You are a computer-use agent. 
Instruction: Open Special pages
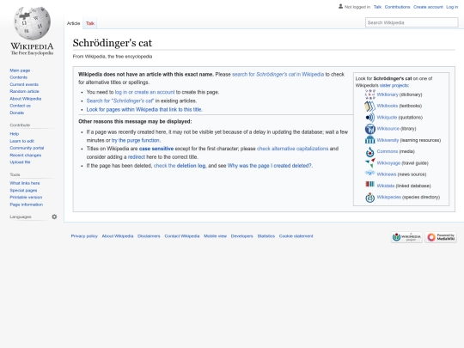pos(23,190)
